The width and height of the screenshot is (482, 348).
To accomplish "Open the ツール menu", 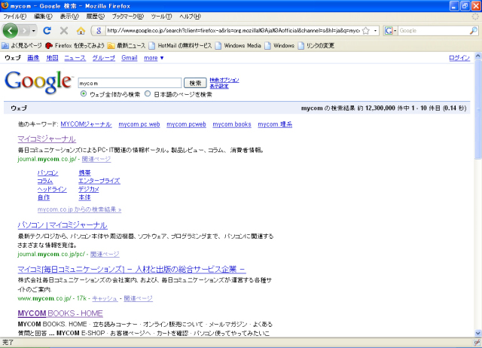I will pos(161,17).
